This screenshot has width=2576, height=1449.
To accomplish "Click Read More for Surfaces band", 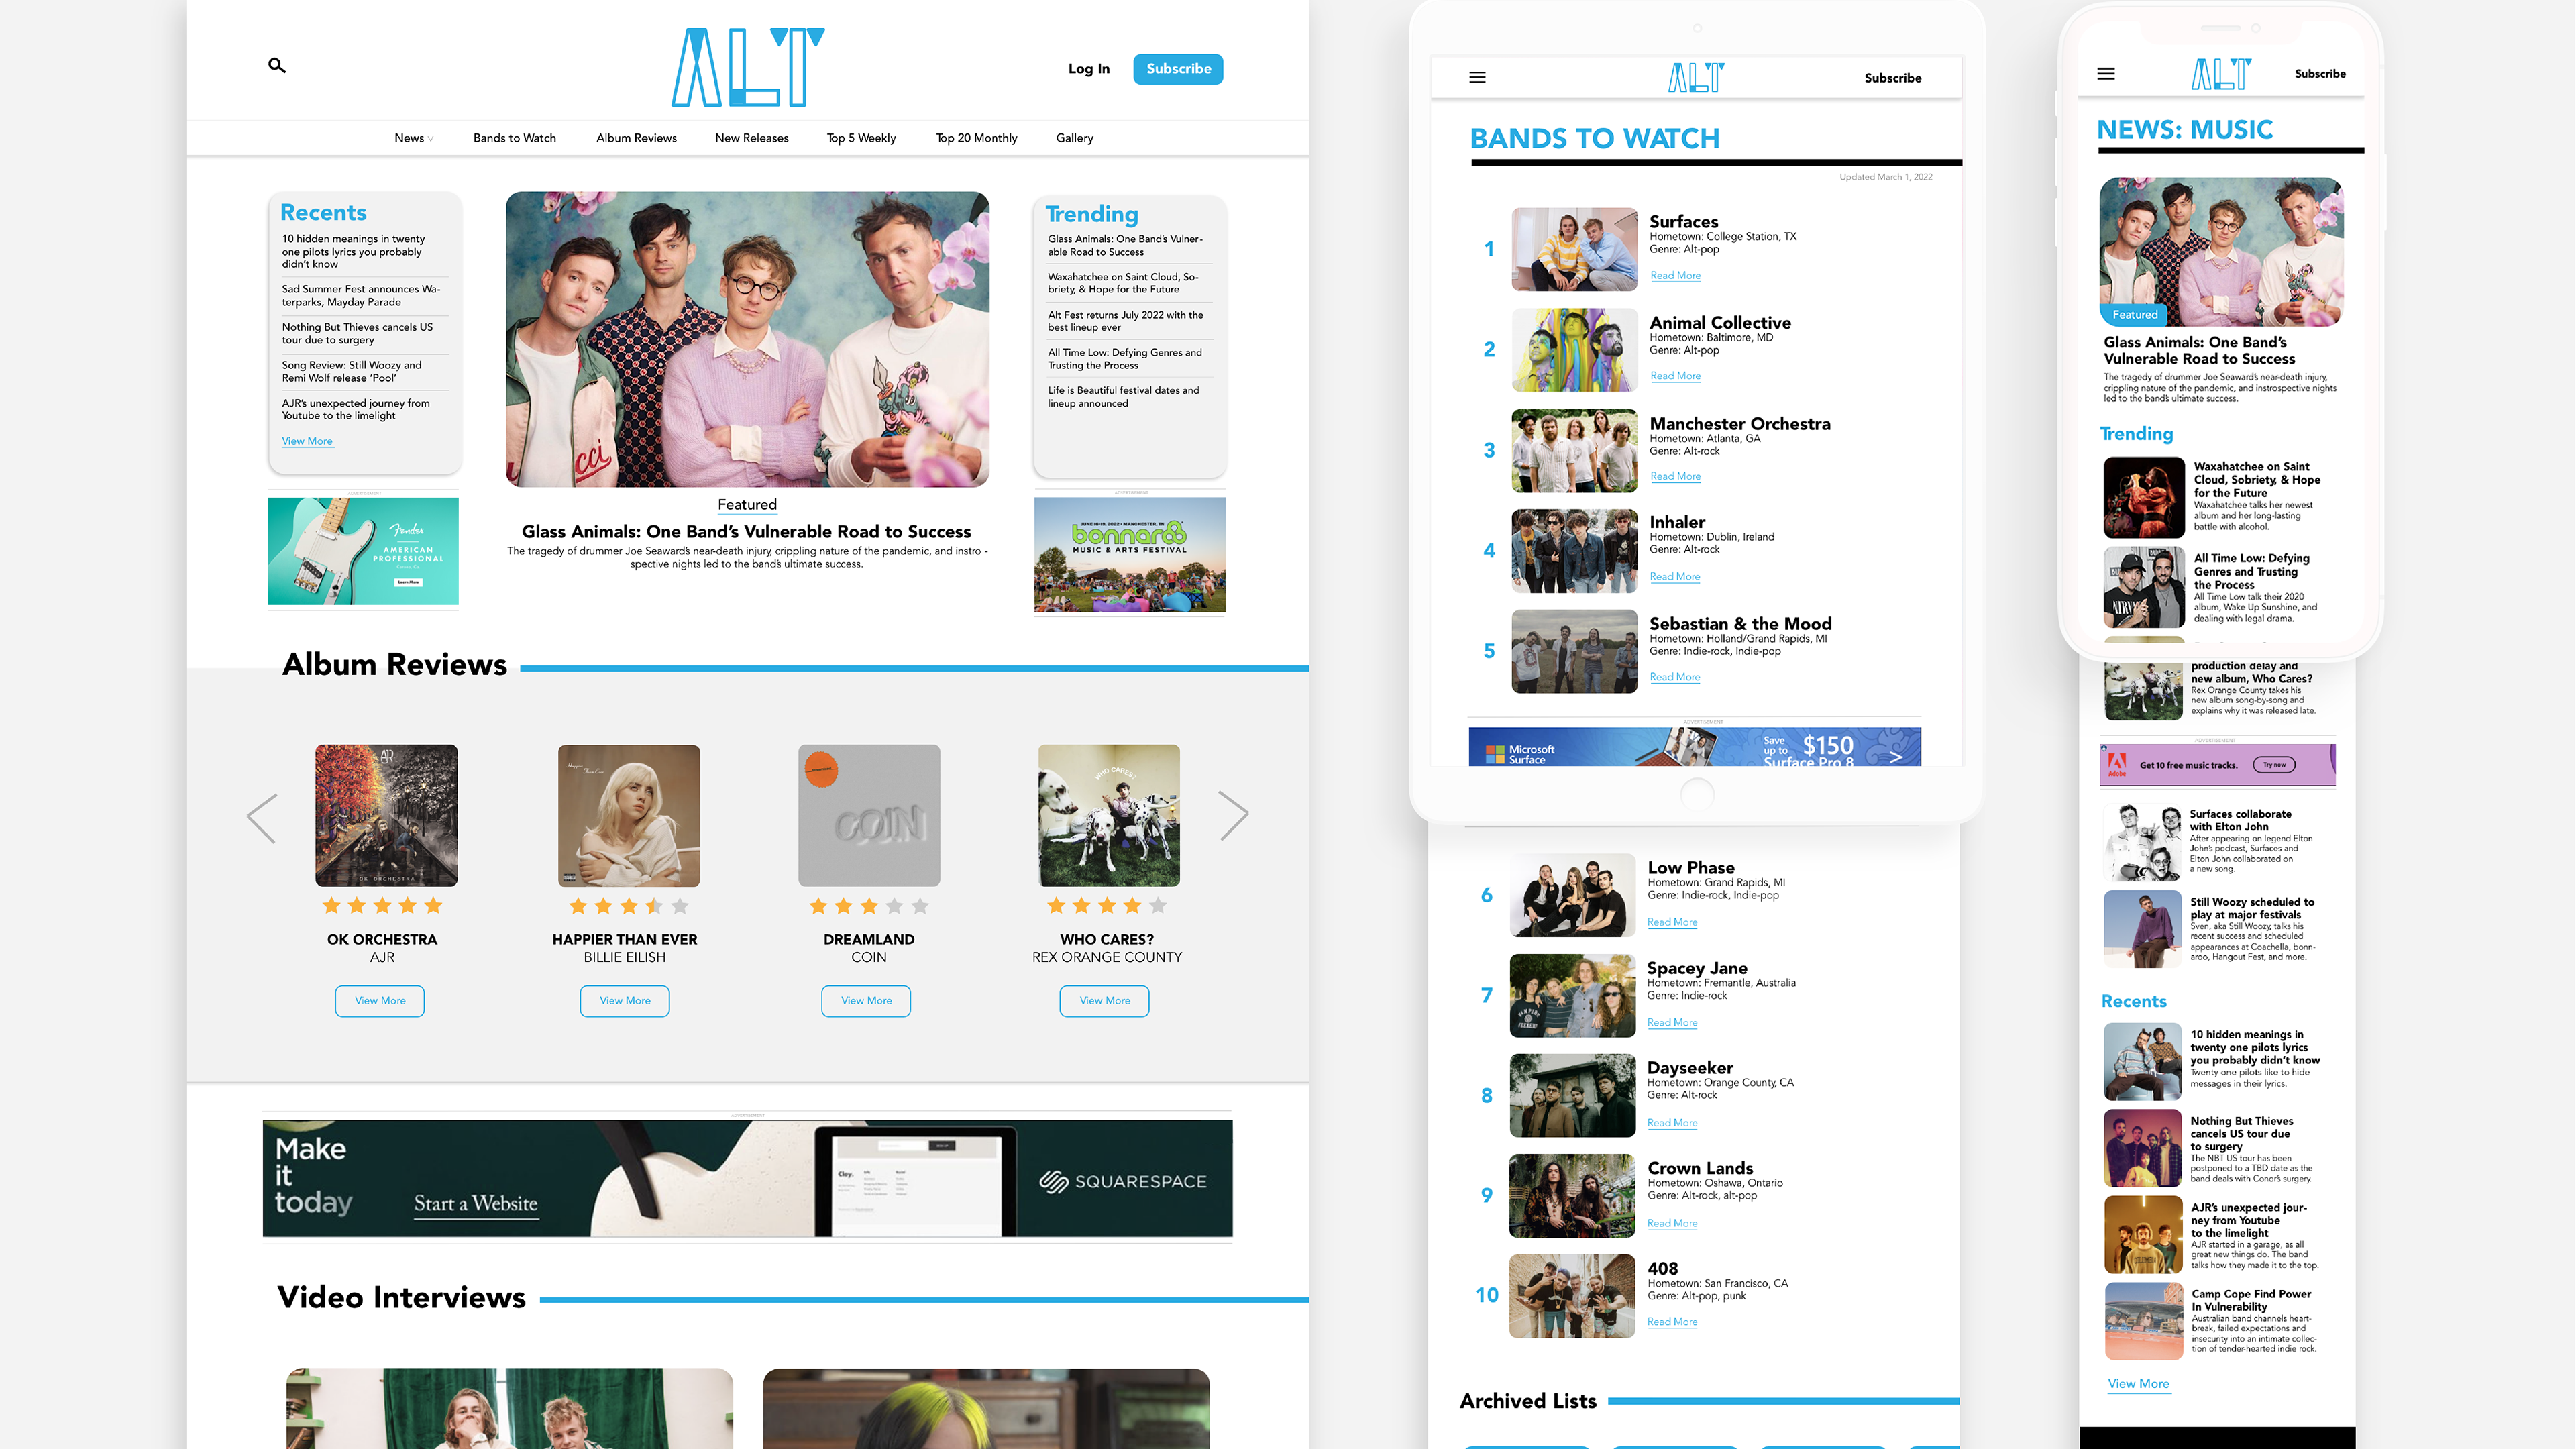I will pos(1675,275).
